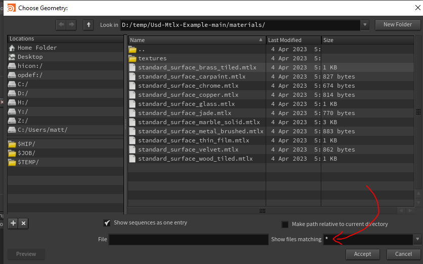The image size is (423, 264).
Task: Open the Show files matching dropdown
Action: click(x=417, y=239)
